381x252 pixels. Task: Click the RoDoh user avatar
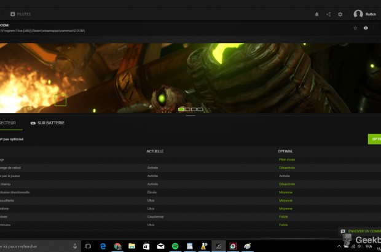click(x=358, y=14)
